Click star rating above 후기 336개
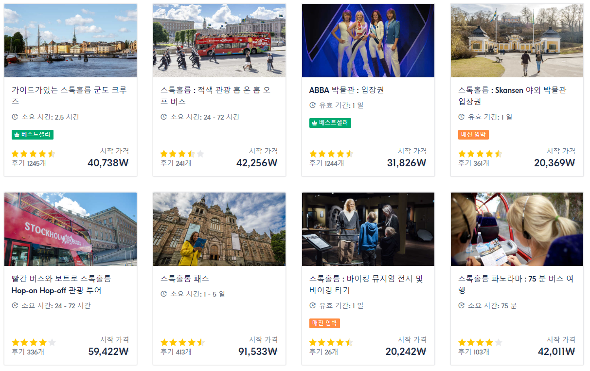 (34, 342)
